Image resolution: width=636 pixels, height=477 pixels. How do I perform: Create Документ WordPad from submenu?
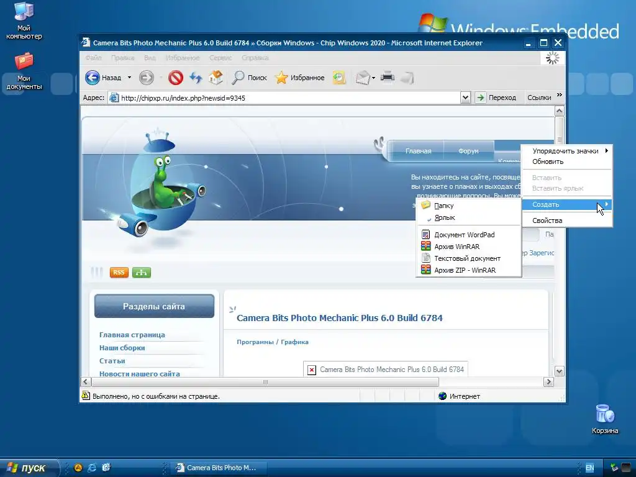coord(469,234)
